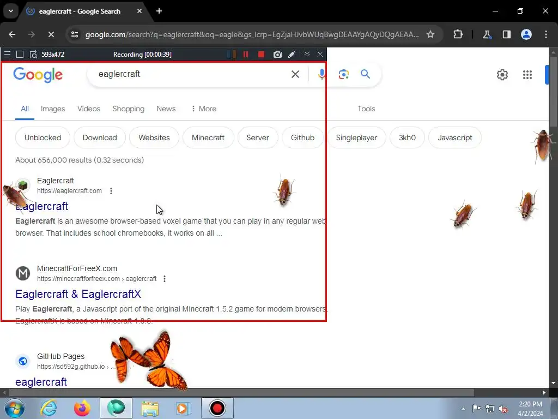Launch Internet Explorer from the taskbar
Image resolution: width=558 pixels, height=419 pixels.
(48, 408)
